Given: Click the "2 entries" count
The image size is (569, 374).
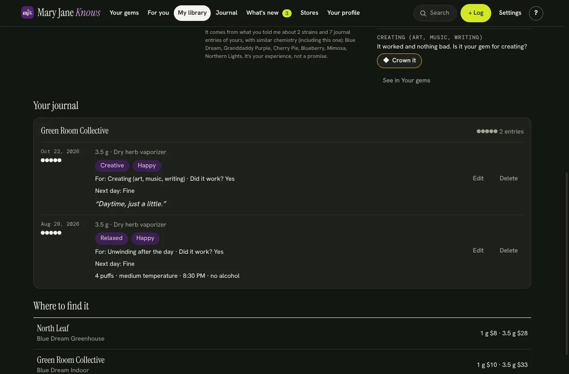Looking at the screenshot, I should (511, 132).
